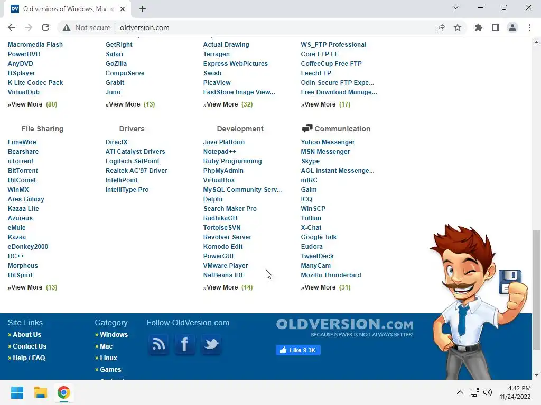
Task: Expand View More (31) under Communication
Action: coord(325,287)
